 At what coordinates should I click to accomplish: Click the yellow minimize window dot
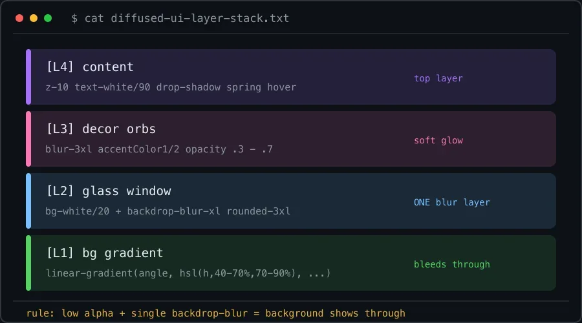tap(34, 18)
